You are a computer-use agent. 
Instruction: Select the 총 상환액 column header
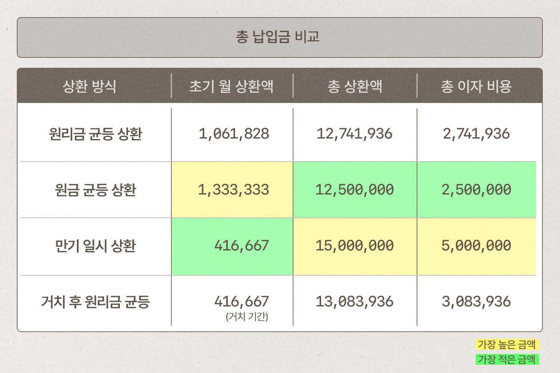click(x=355, y=87)
